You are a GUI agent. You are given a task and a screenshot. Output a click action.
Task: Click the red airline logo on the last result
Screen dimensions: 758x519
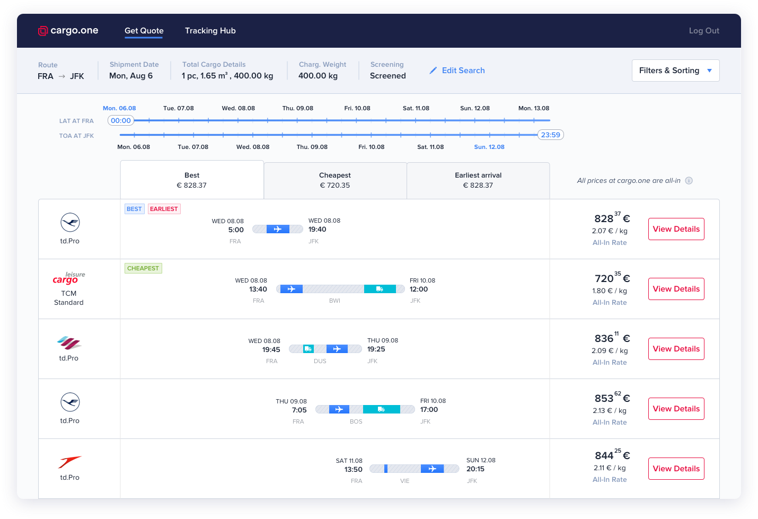[x=69, y=461]
